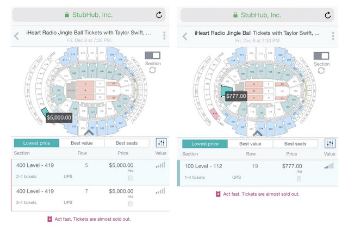
Task: Open the filter sliders icon in left screenshot
Action: pyautogui.click(x=161, y=143)
